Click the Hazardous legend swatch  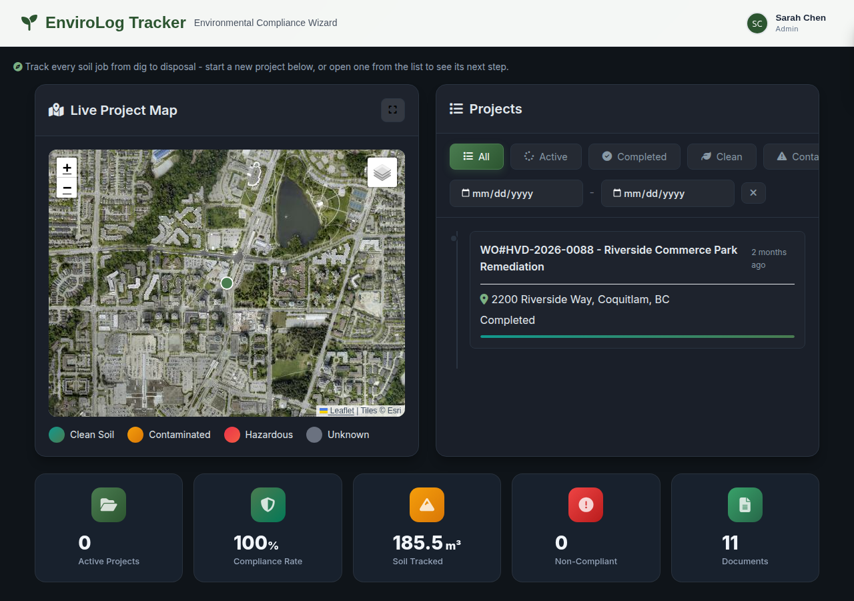232,435
